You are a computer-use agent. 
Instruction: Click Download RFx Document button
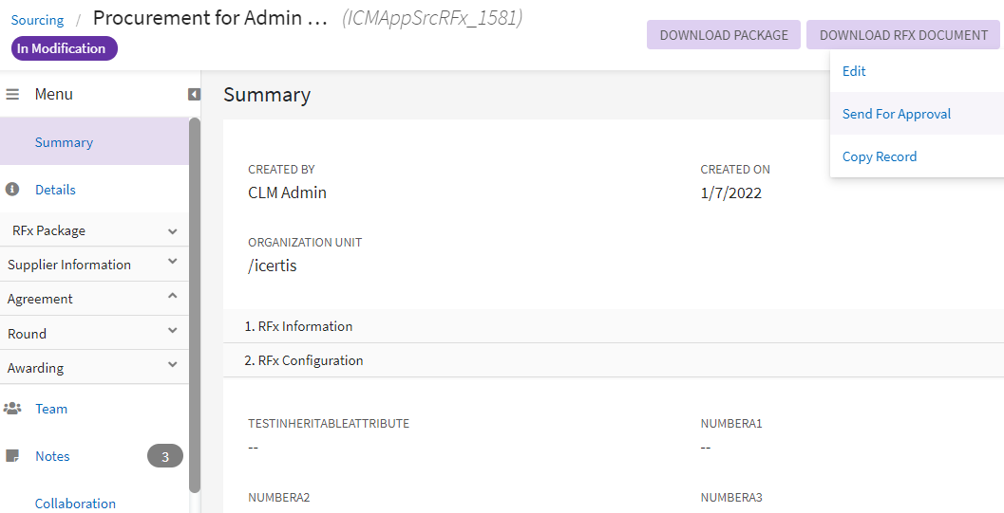click(903, 35)
